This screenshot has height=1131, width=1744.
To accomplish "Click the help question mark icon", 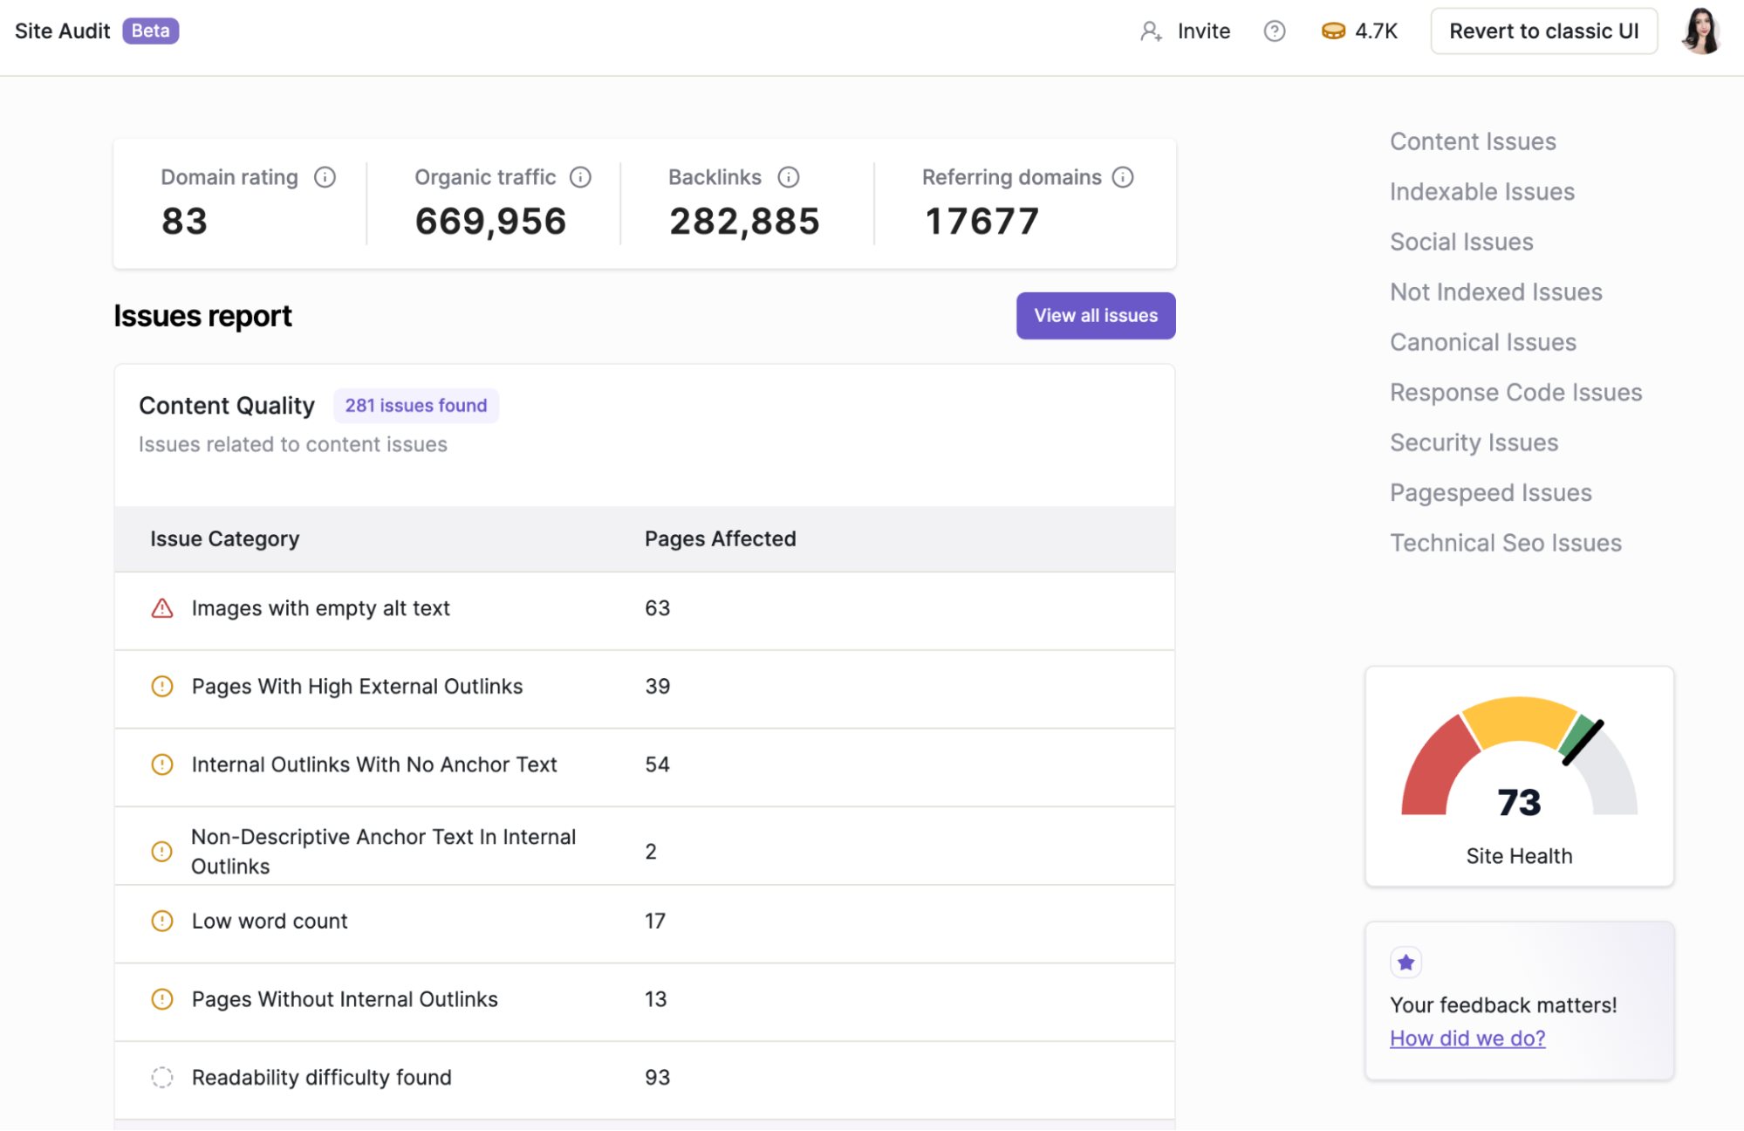I will (1274, 31).
